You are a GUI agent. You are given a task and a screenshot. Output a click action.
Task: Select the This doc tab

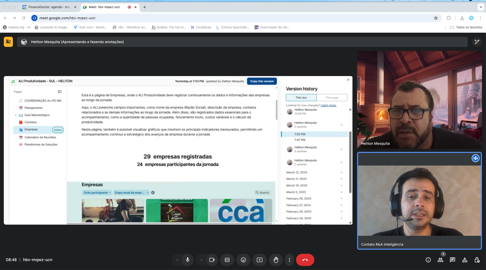(301, 98)
